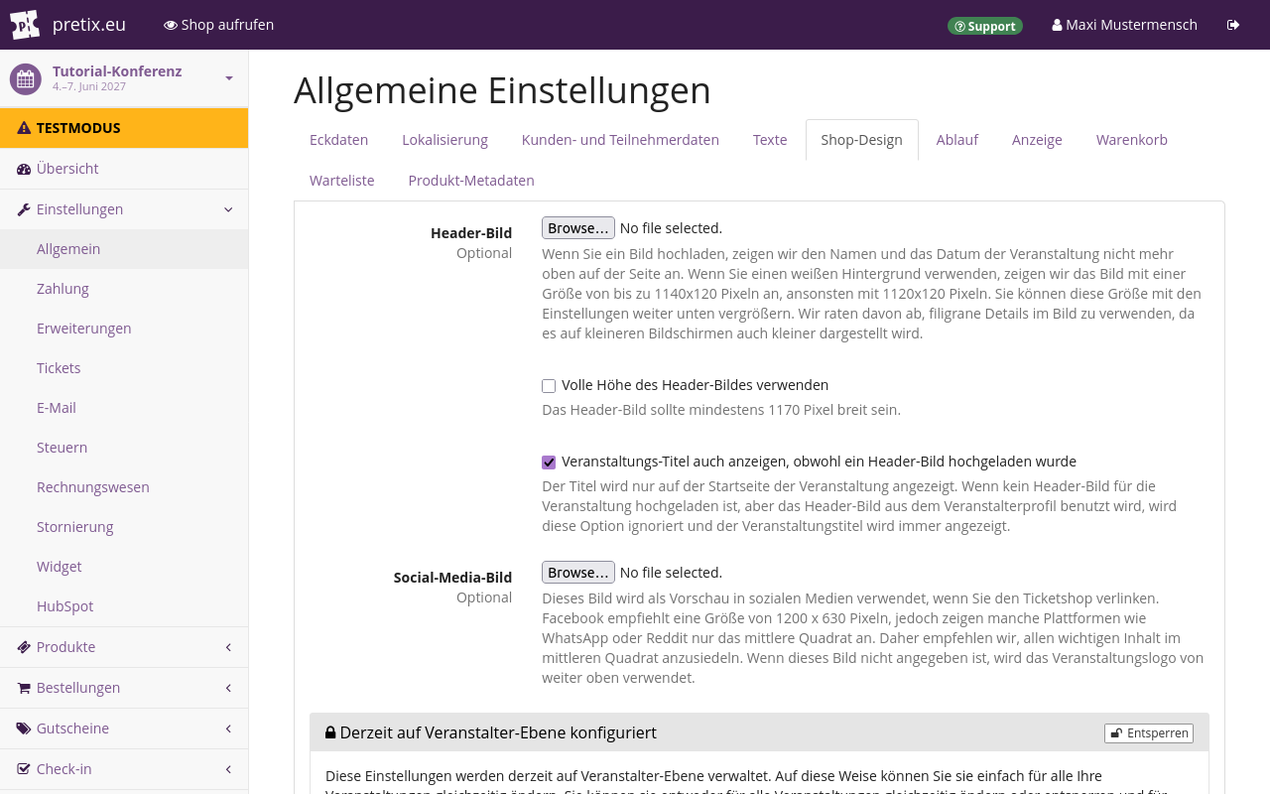The height and width of the screenshot is (794, 1270).
Task: Click the logout icon in top bar
Action: pos(1233,25)
